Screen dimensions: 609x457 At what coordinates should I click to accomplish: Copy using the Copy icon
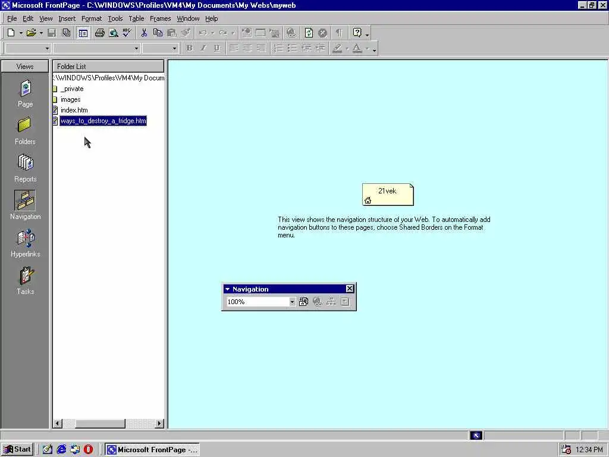click(x=158, y=33)
